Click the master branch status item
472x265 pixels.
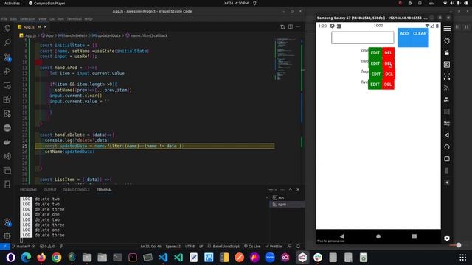21,247
